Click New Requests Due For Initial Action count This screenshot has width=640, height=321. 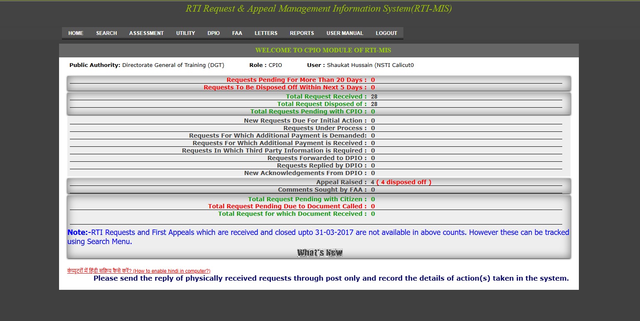(373, 121)
